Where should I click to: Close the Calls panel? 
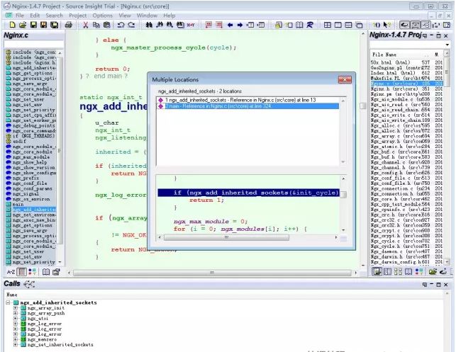(446, 285)
